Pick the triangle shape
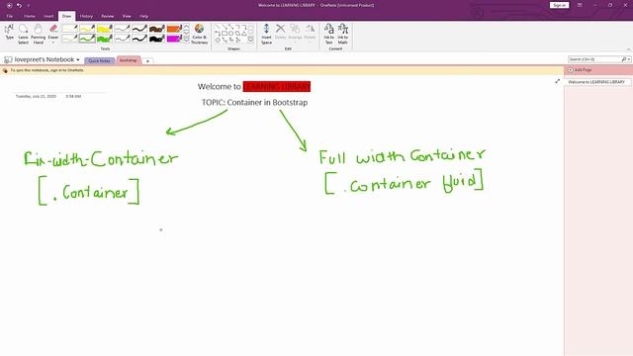Image resolution: width=633 pixels, height=356 pixels. [x=244, y=34]
